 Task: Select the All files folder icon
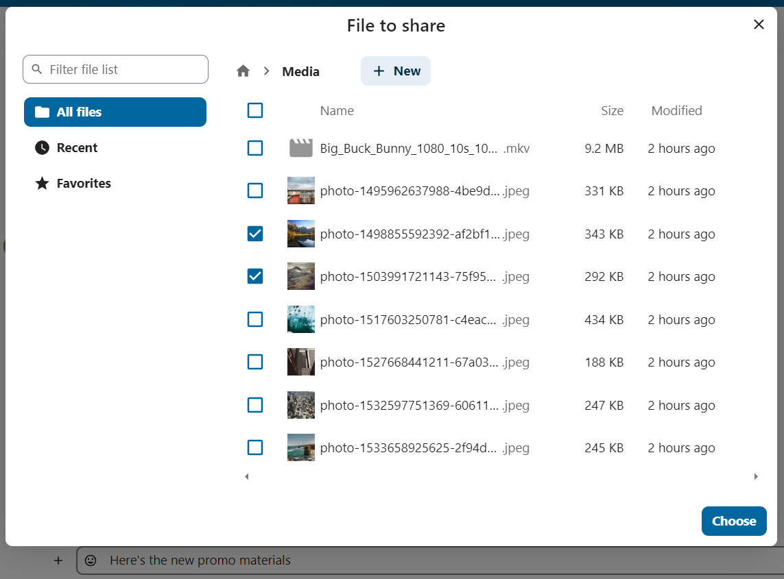point(42,112)
